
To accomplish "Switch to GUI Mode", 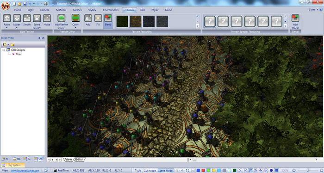I will (x=150, y=171).
